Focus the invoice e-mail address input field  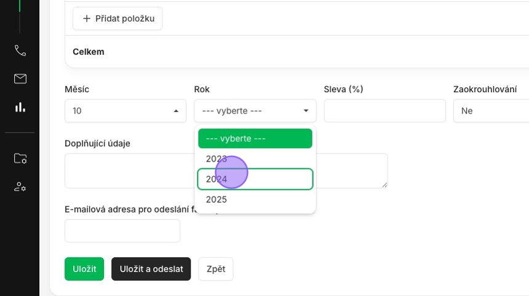pyautogui.click(x=122, y=231)
